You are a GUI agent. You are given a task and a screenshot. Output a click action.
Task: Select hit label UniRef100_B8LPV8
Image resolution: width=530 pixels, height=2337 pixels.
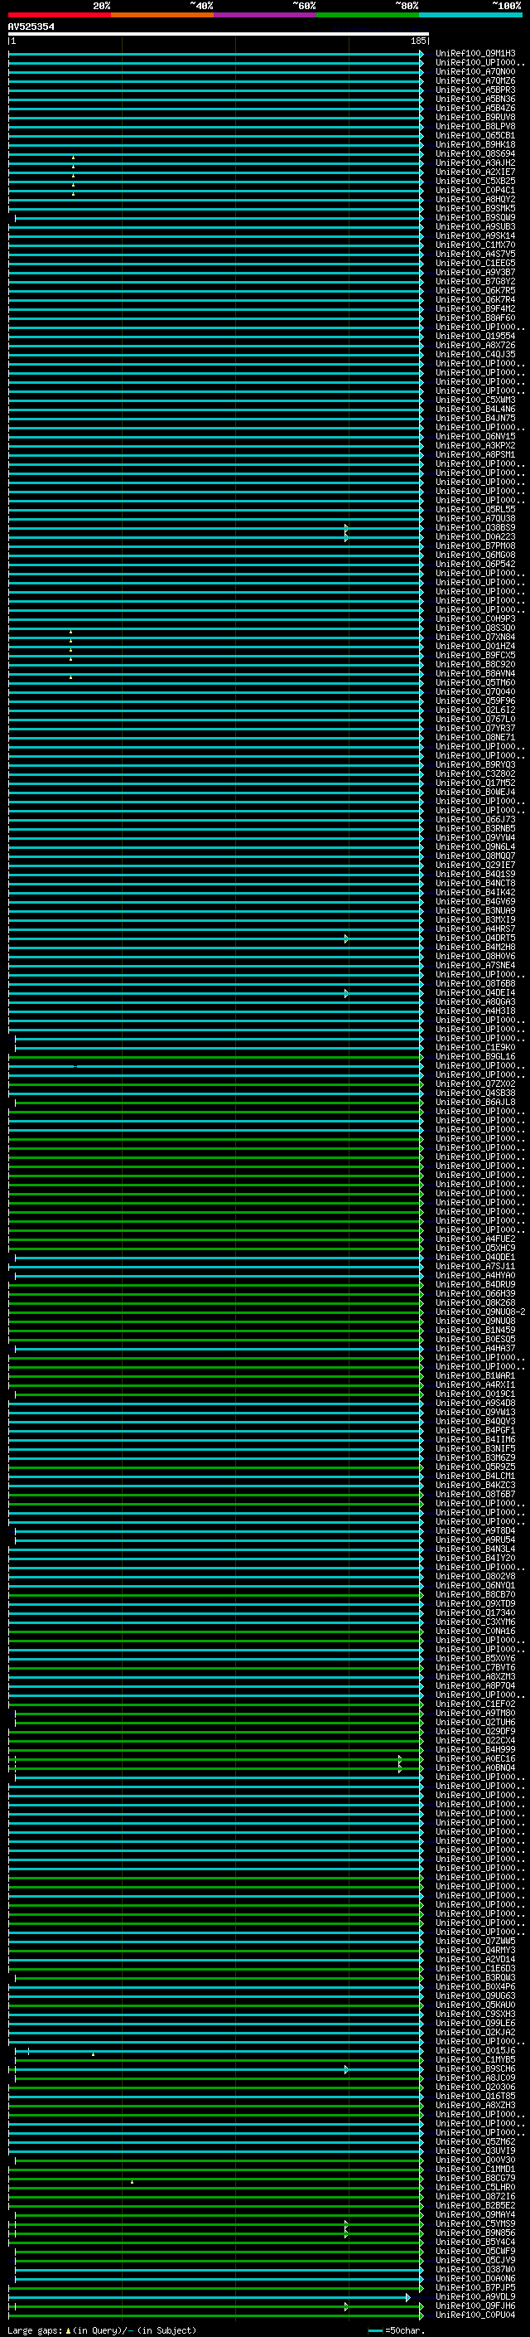pos(475,126)
